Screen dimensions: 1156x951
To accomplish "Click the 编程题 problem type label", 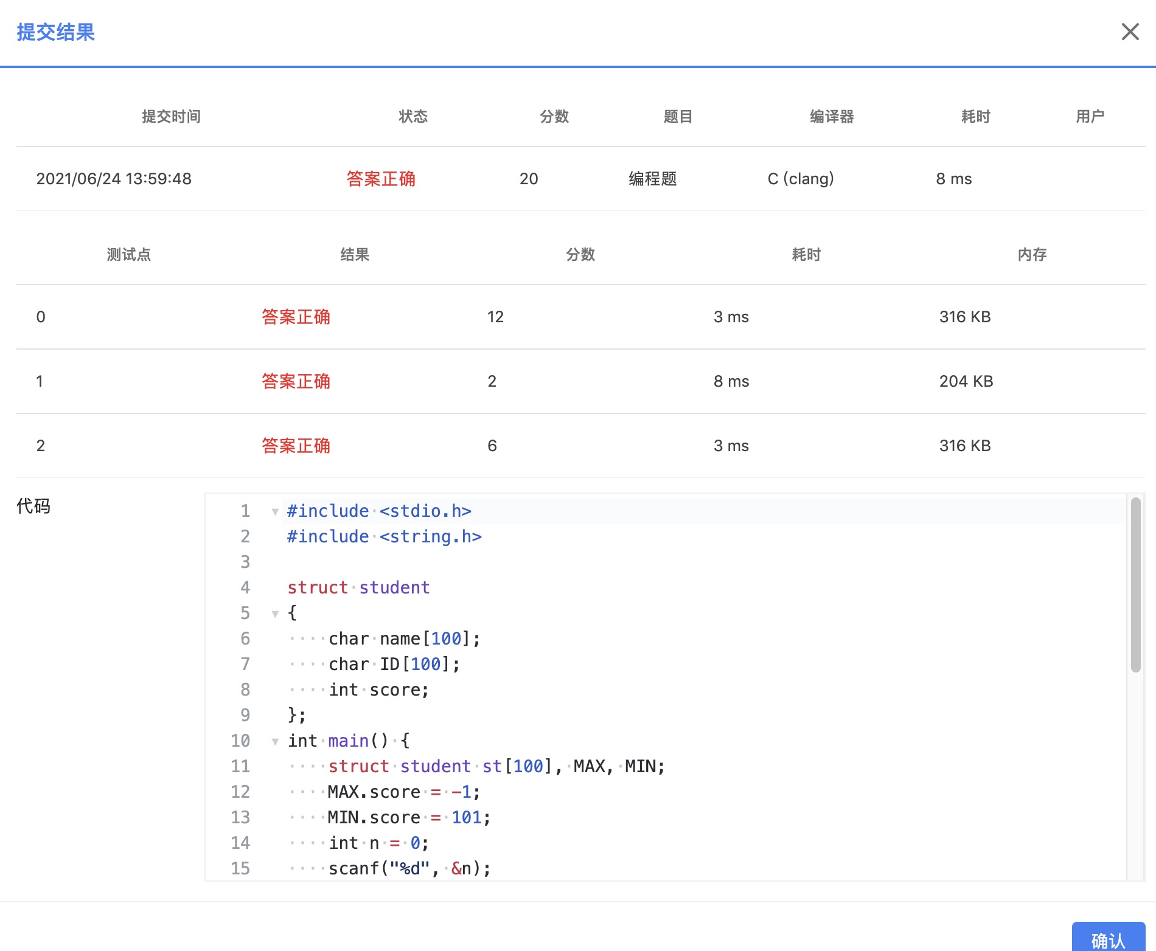I will point(653,179).
